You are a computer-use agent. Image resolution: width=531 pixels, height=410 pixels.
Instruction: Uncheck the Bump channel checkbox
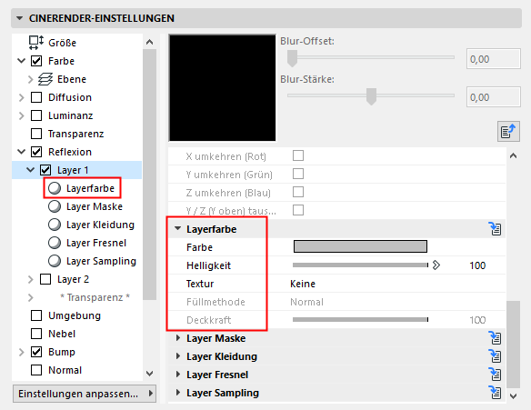pos(36,352)
